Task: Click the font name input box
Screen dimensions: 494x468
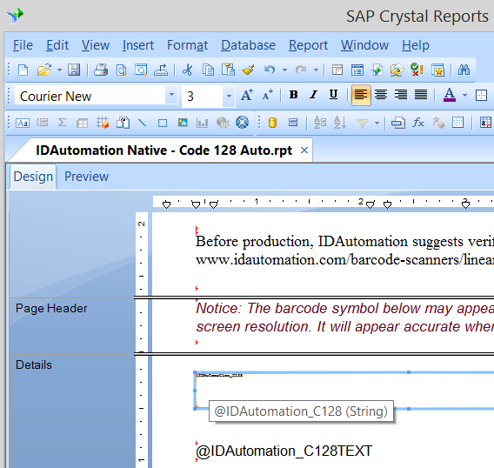Action: 90,96
